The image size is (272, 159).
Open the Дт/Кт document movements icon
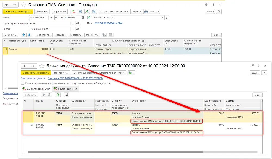(73, 12)
